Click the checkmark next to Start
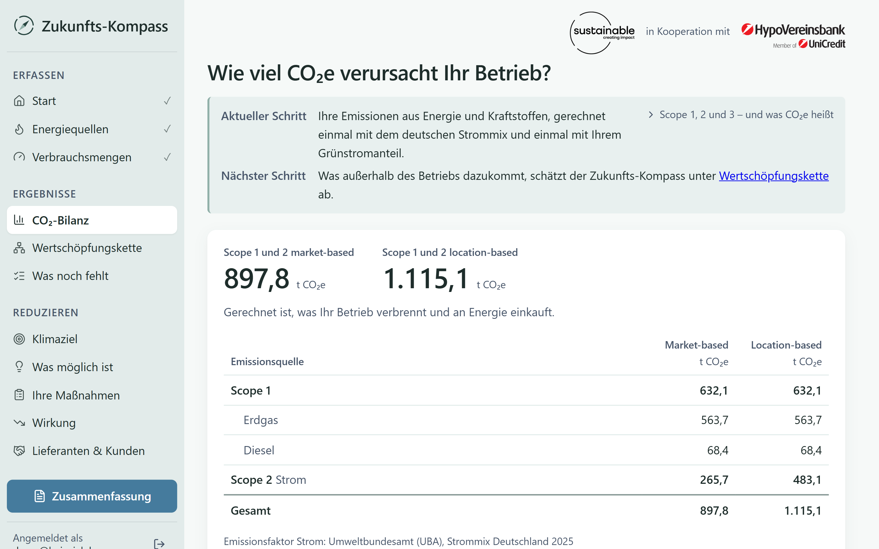This screenshot has width=879, height=549. (x=167, y=101)
